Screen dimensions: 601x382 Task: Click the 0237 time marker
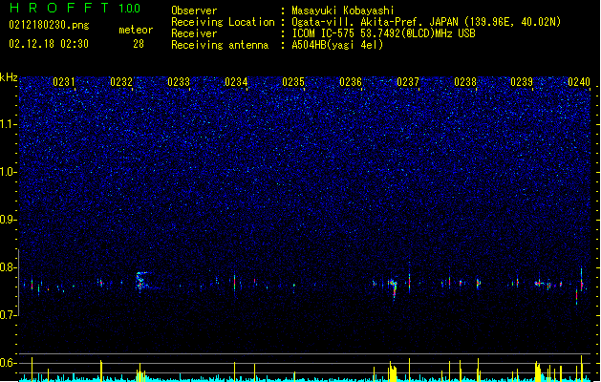(408, 82)
